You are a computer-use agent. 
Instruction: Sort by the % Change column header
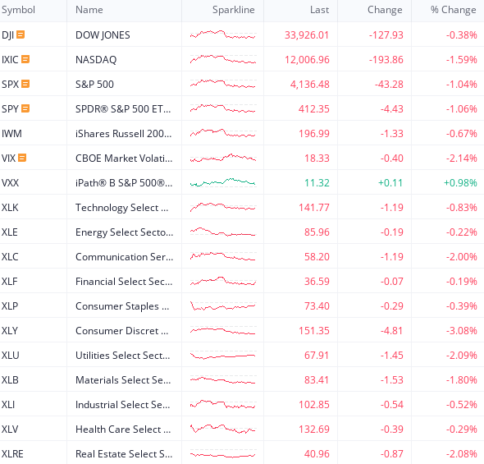(x=454, y=10)
